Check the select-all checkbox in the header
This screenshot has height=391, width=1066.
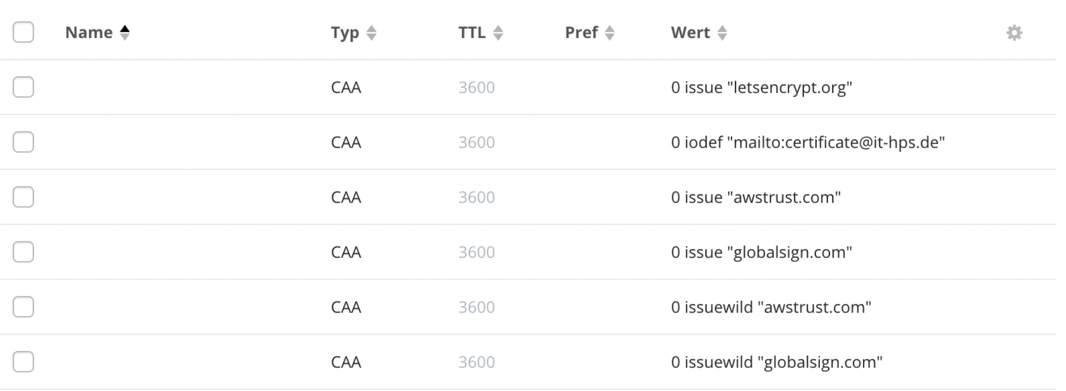point(23,33)
